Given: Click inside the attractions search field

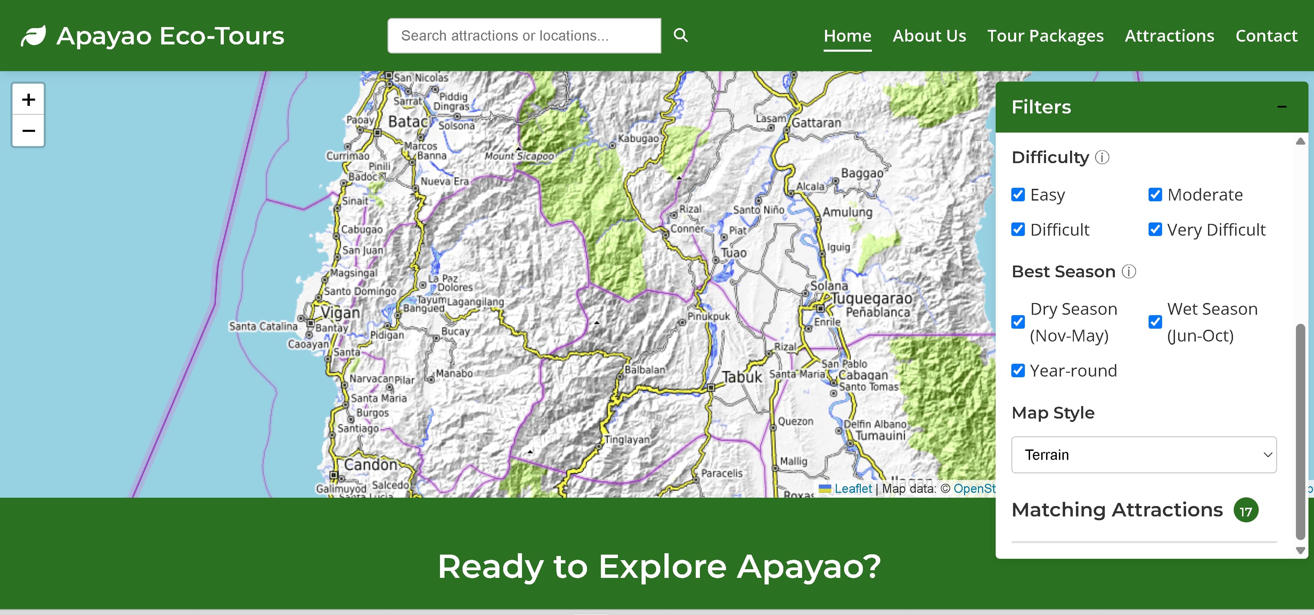Looking at the screenshot, I should click(524, 36).
